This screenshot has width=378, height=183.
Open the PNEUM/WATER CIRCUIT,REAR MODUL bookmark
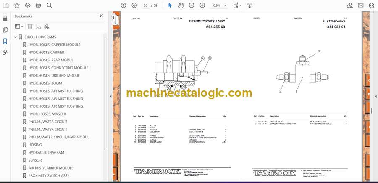(59, 137)
